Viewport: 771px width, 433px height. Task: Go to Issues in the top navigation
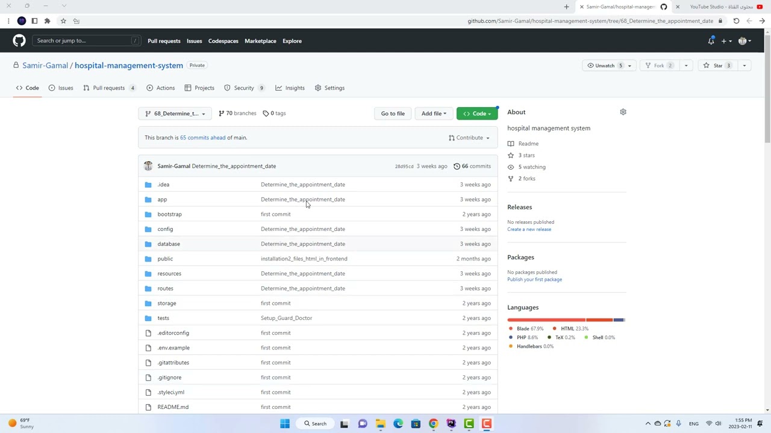(194, 41)
